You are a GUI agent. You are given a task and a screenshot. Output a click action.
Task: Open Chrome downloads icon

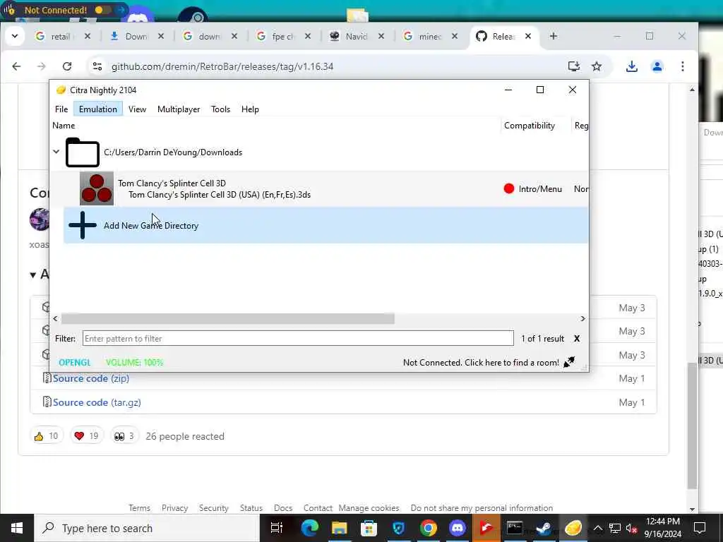click(632, 66)
